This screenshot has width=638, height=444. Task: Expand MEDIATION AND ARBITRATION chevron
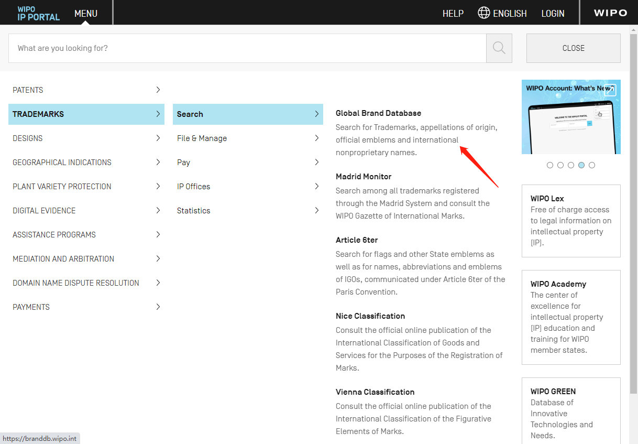point(158,258)
